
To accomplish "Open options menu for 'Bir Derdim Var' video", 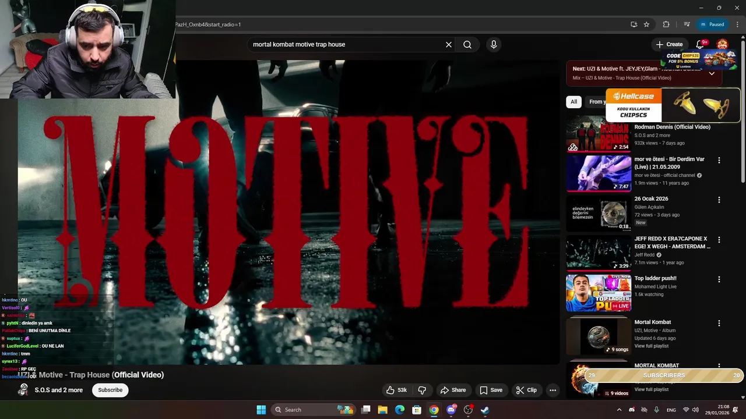I will coord(719,160).
